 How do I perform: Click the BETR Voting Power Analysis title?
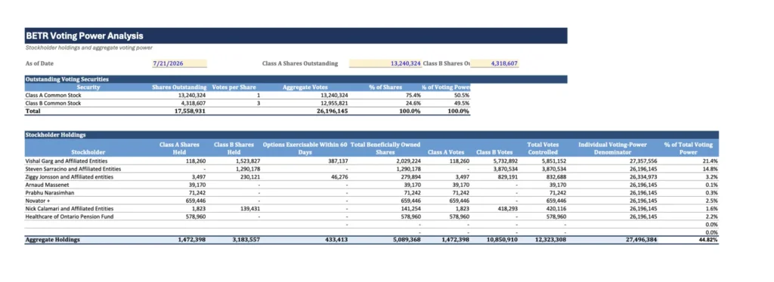(x=85, y=36)
